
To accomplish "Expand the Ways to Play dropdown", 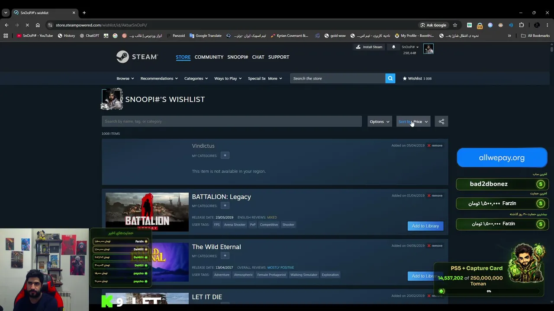I will pyautogui.click(x=228, y=79).
